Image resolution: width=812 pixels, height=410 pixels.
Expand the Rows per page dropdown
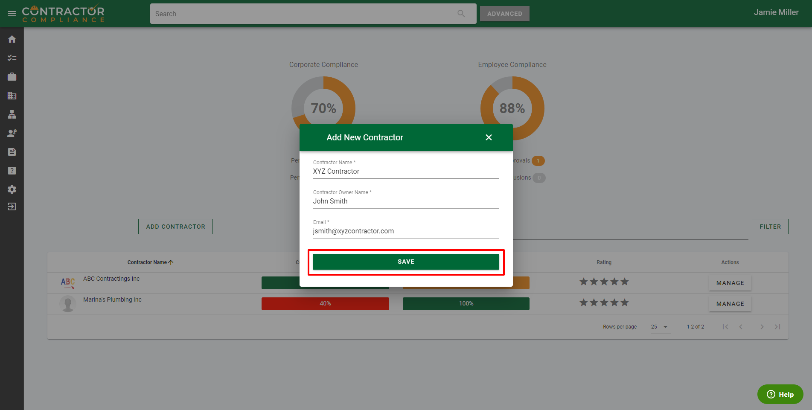[x=660, y=327]
